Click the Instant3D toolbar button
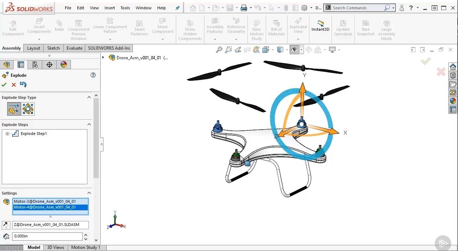 (x=320, y=26)
